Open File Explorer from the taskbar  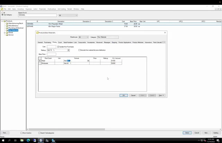[22, 140]
